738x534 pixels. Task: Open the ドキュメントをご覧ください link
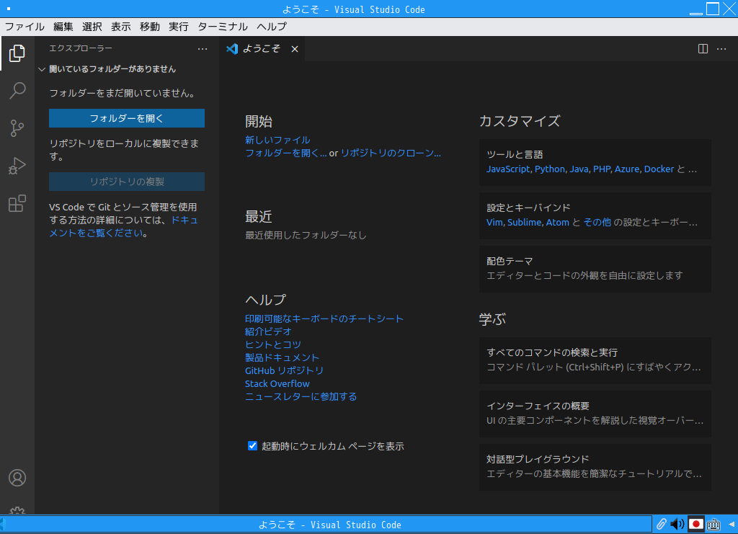pos(123,226)
